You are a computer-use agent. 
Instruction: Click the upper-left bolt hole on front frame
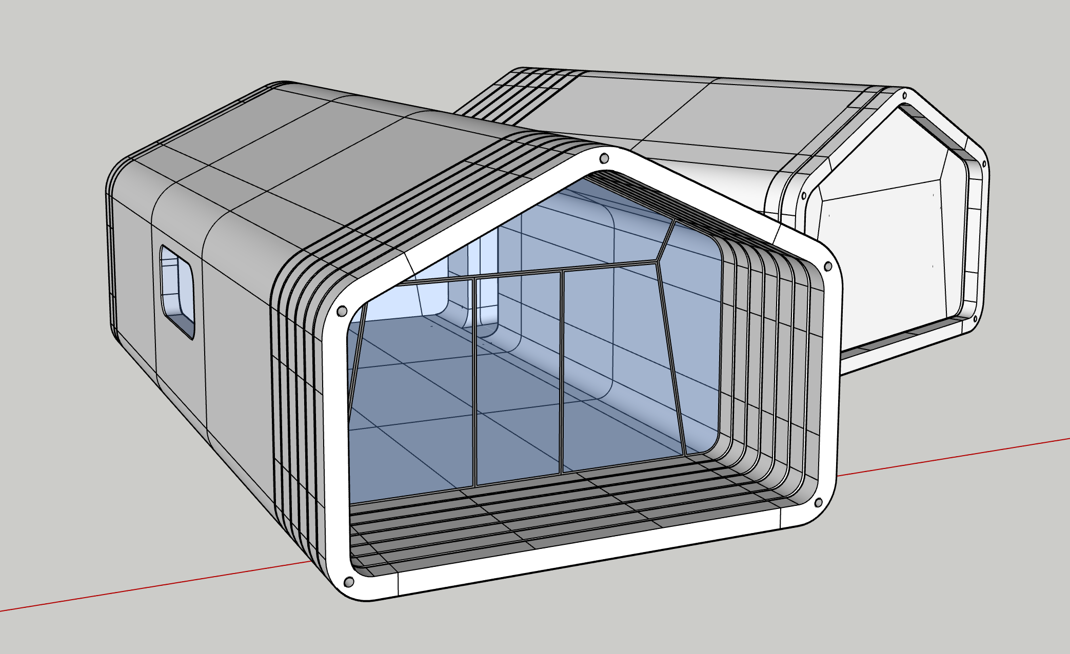342,311
